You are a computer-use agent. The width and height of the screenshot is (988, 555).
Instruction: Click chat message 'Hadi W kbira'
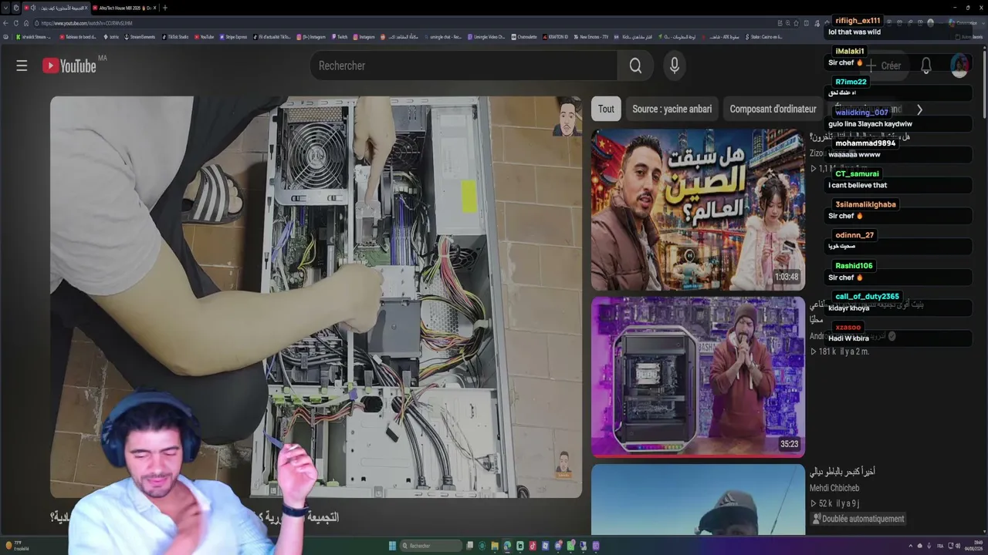pyautogui.click(x=848, y=338)
